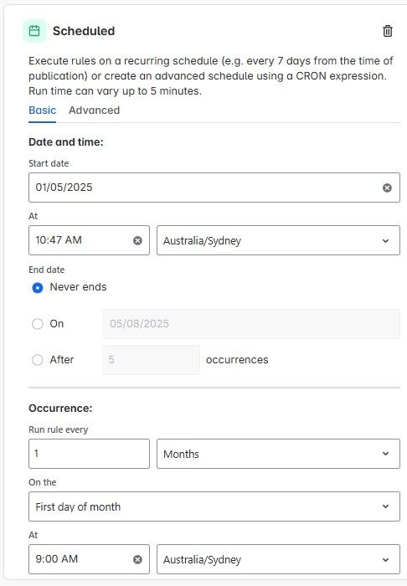The height and width of the screenshot is (586, 407).
Task: Clear the Start date field value
Action: [387, 188]
